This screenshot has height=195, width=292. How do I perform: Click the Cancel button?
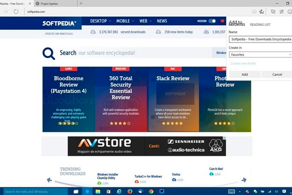(x=277, y=74)
